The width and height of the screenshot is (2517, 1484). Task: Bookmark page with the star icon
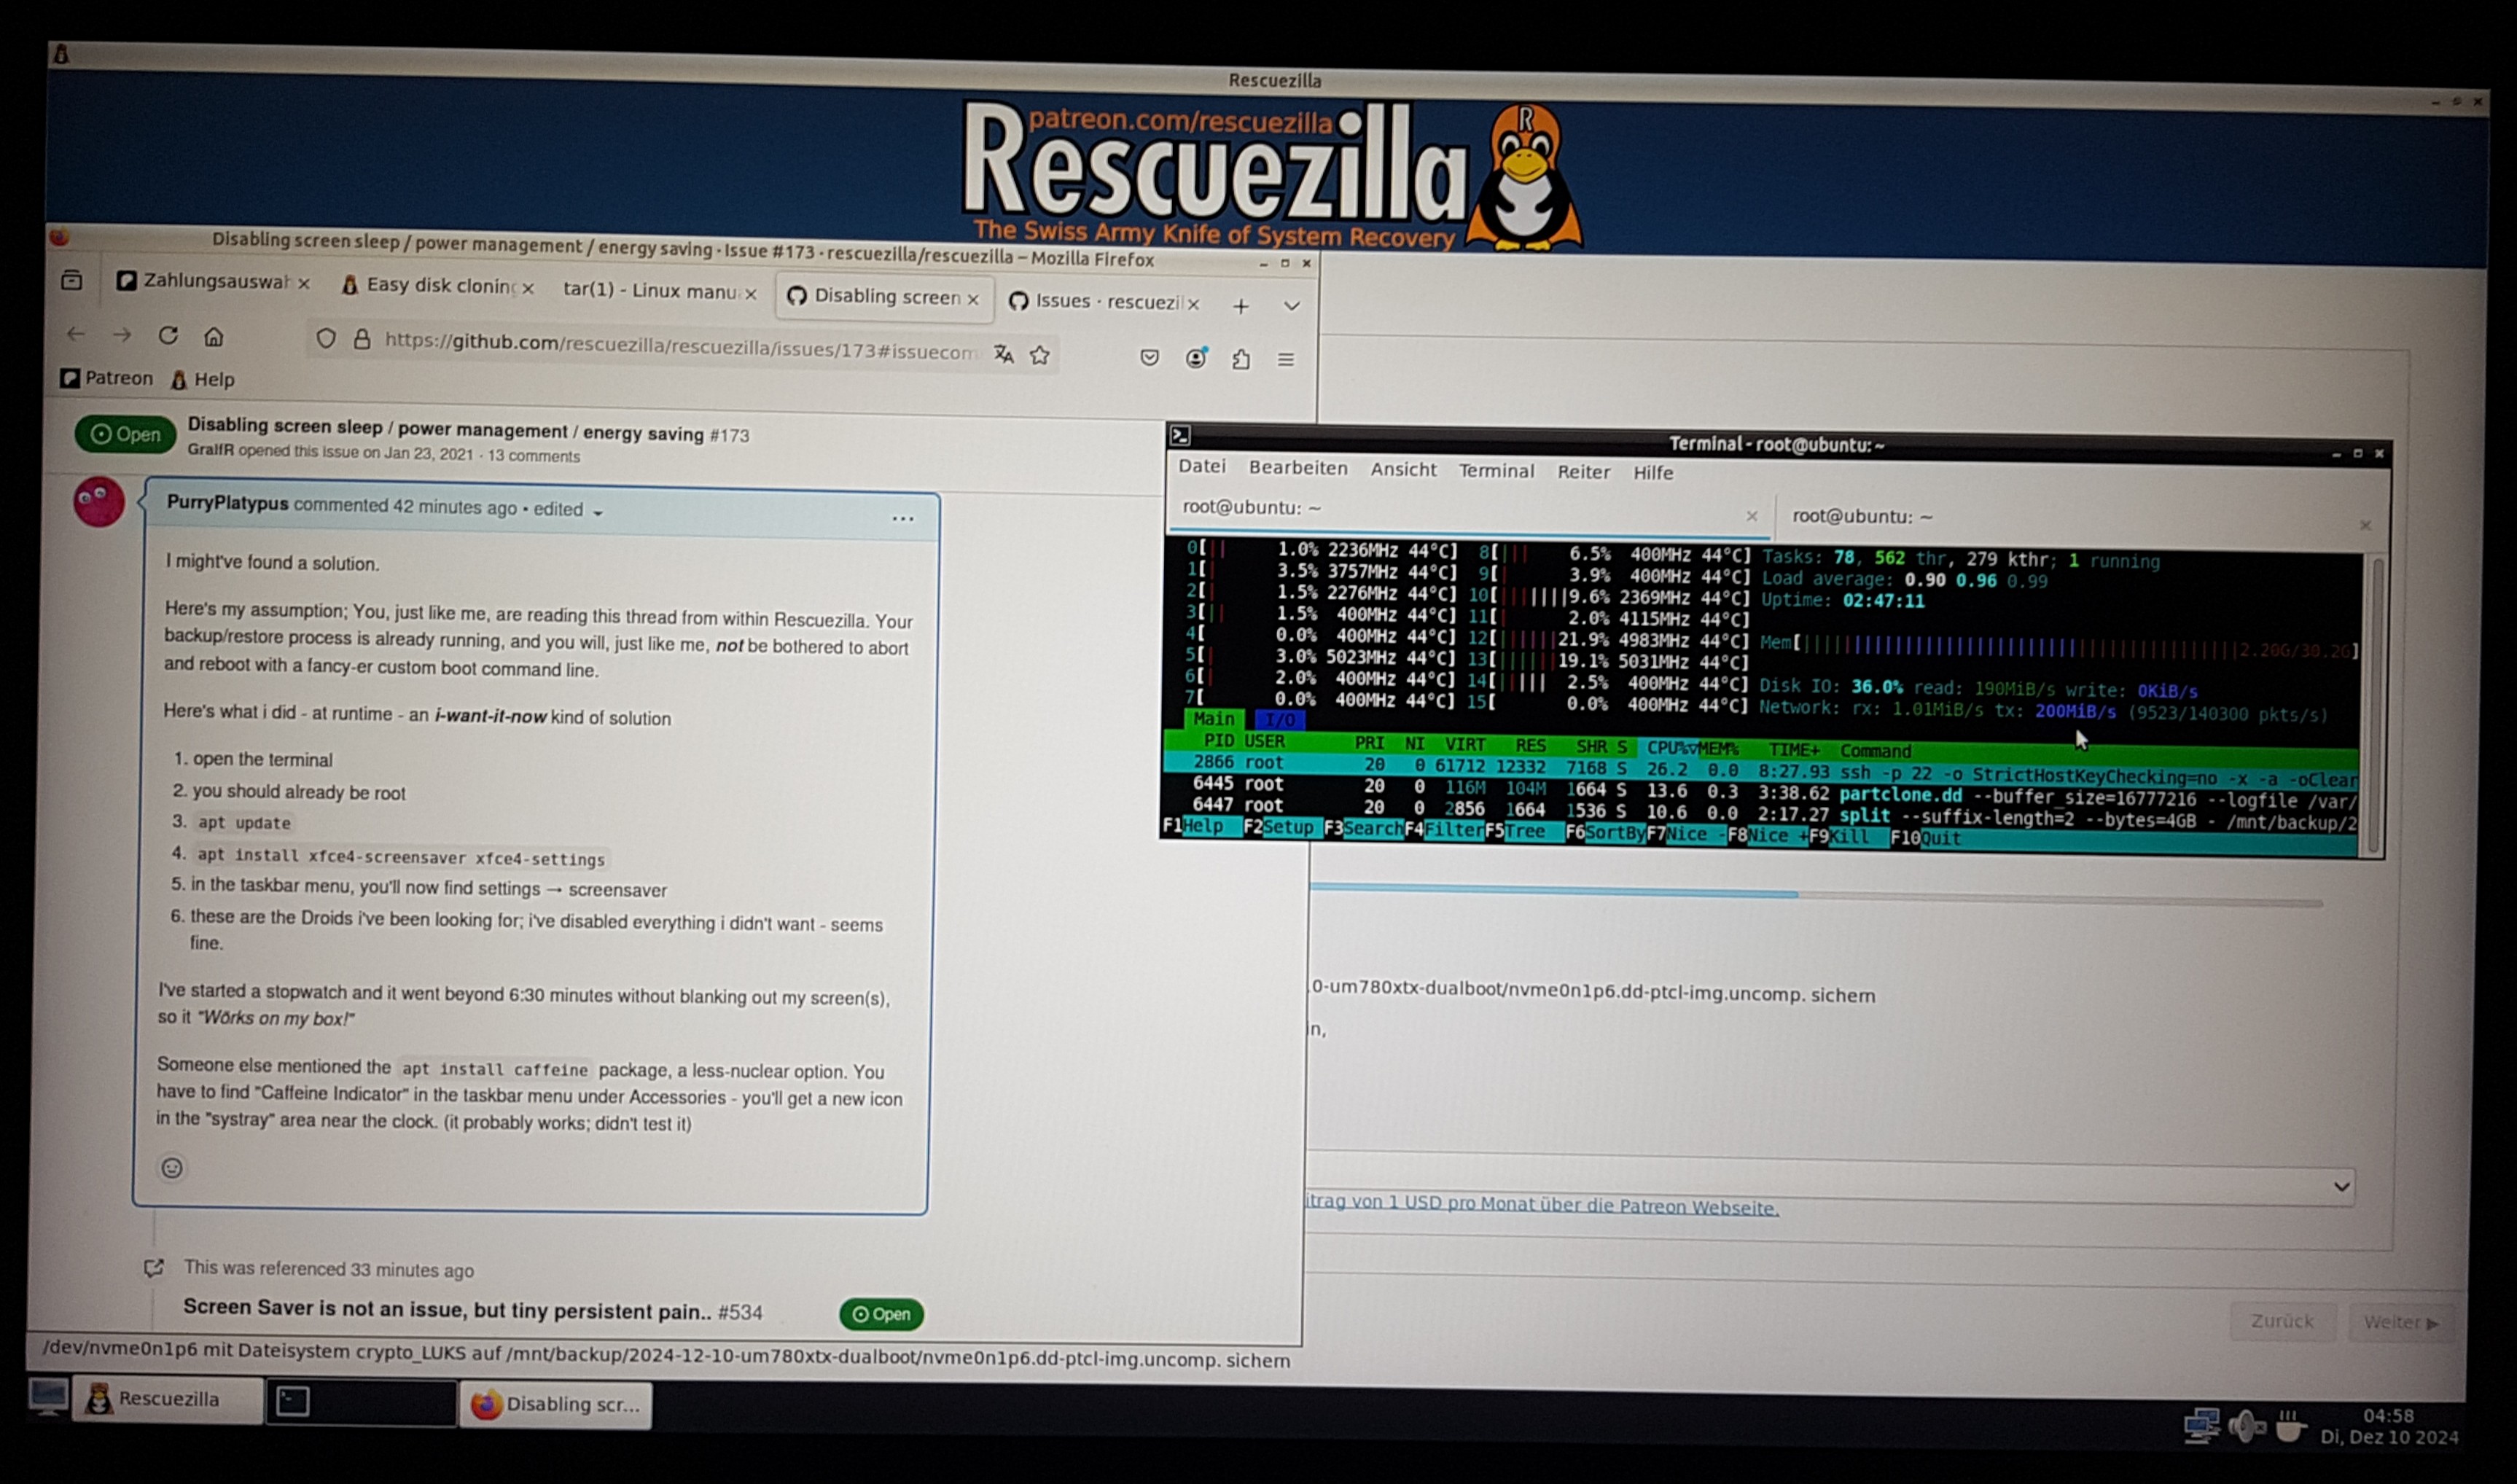pos(1040,355)
